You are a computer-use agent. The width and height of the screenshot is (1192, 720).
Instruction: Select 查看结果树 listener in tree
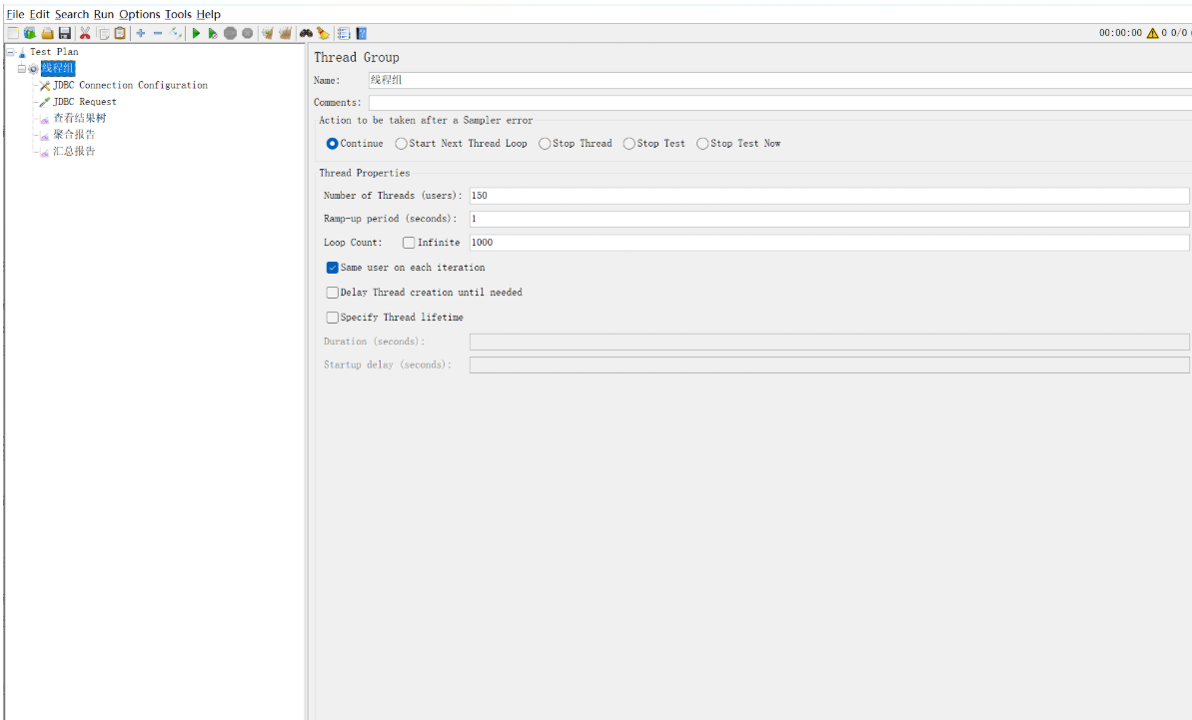pyautogui.click(x=79, y=118)
